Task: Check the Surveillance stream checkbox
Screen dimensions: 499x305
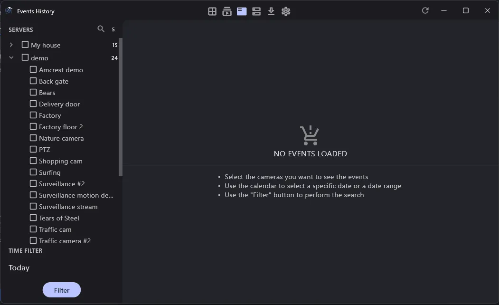Action: [33, 206]
